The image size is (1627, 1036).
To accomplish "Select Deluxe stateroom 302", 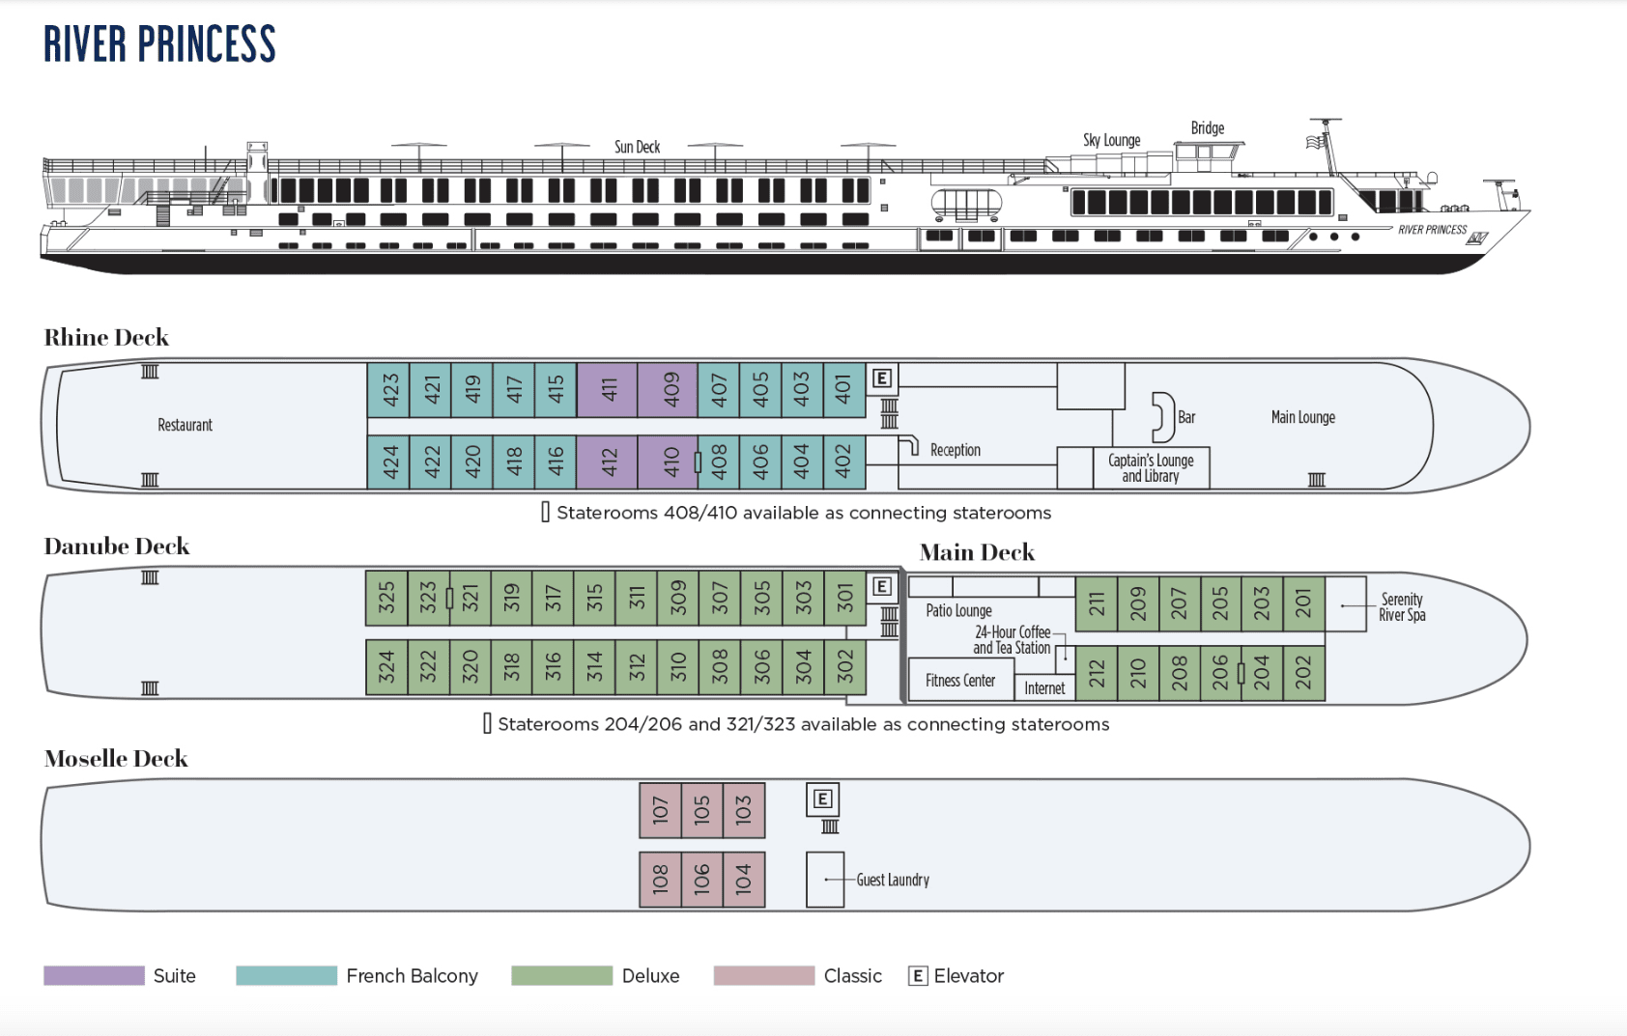I will tap(845, 667).
